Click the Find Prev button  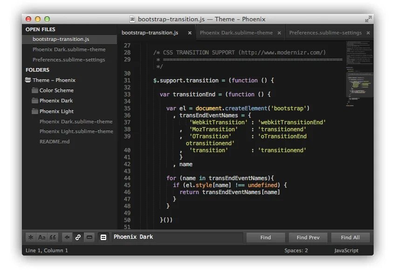[308, 237]
